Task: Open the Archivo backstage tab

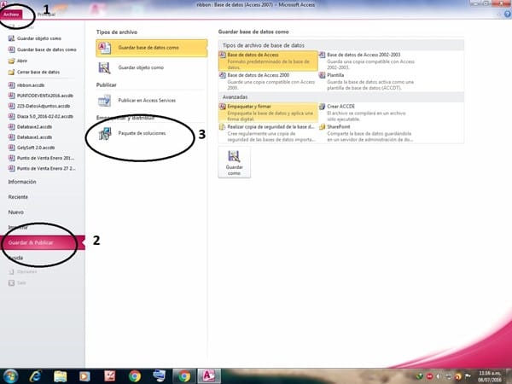Action: [x=11, y=15]
